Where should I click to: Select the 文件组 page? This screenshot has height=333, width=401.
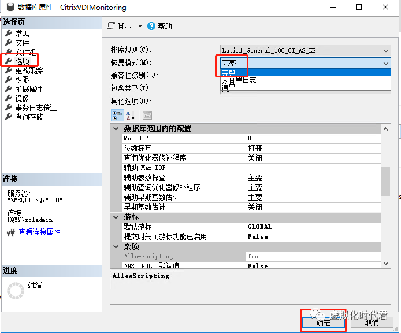[x=25, y=52]
